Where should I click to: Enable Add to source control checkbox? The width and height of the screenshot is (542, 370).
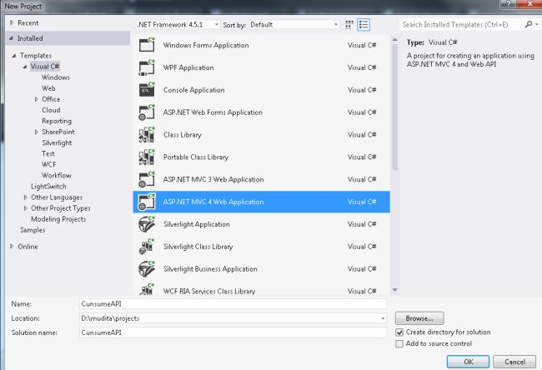tap(399, 343)
